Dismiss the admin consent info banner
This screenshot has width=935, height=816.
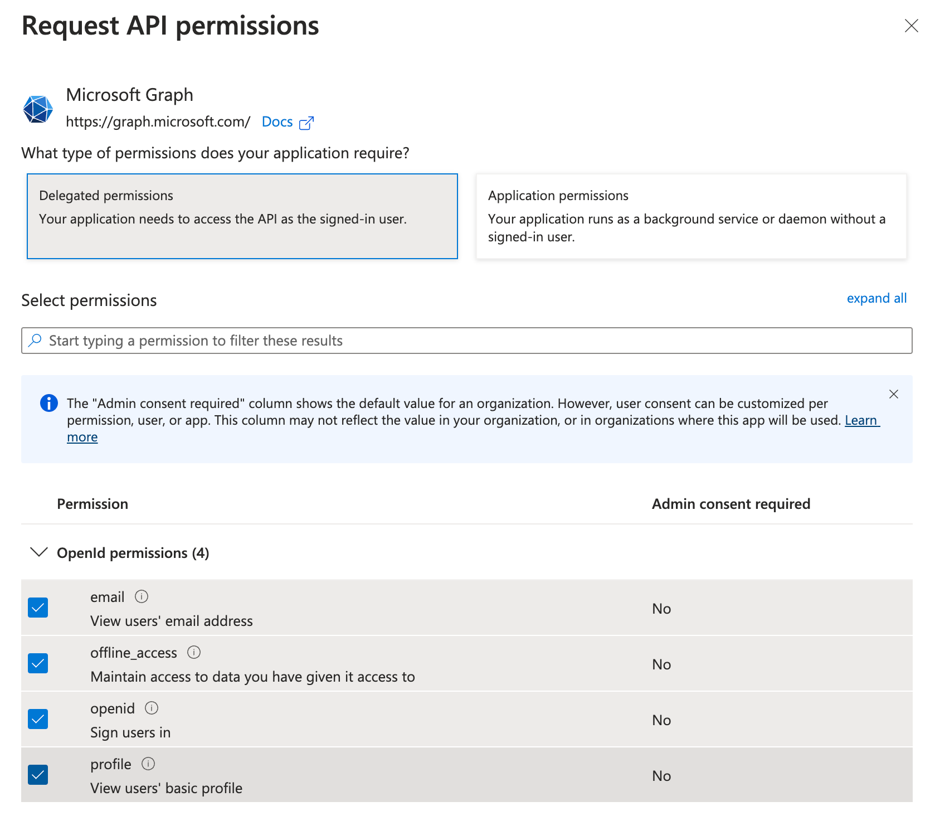click(x=894, y=394)
